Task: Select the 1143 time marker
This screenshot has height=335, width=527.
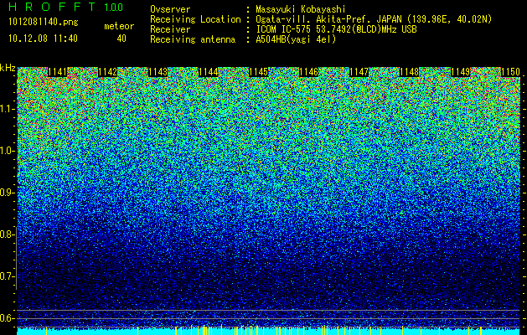Action: click(158, 72)
